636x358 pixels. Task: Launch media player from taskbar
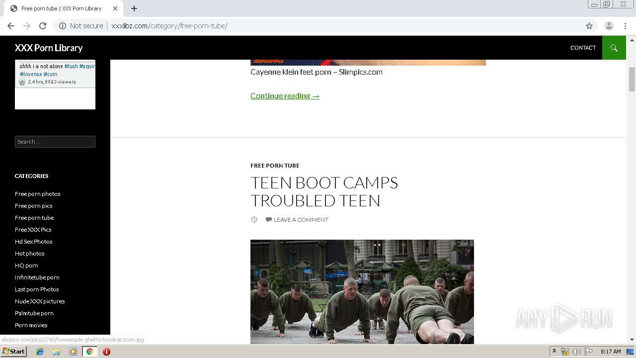tap(73, 352)
